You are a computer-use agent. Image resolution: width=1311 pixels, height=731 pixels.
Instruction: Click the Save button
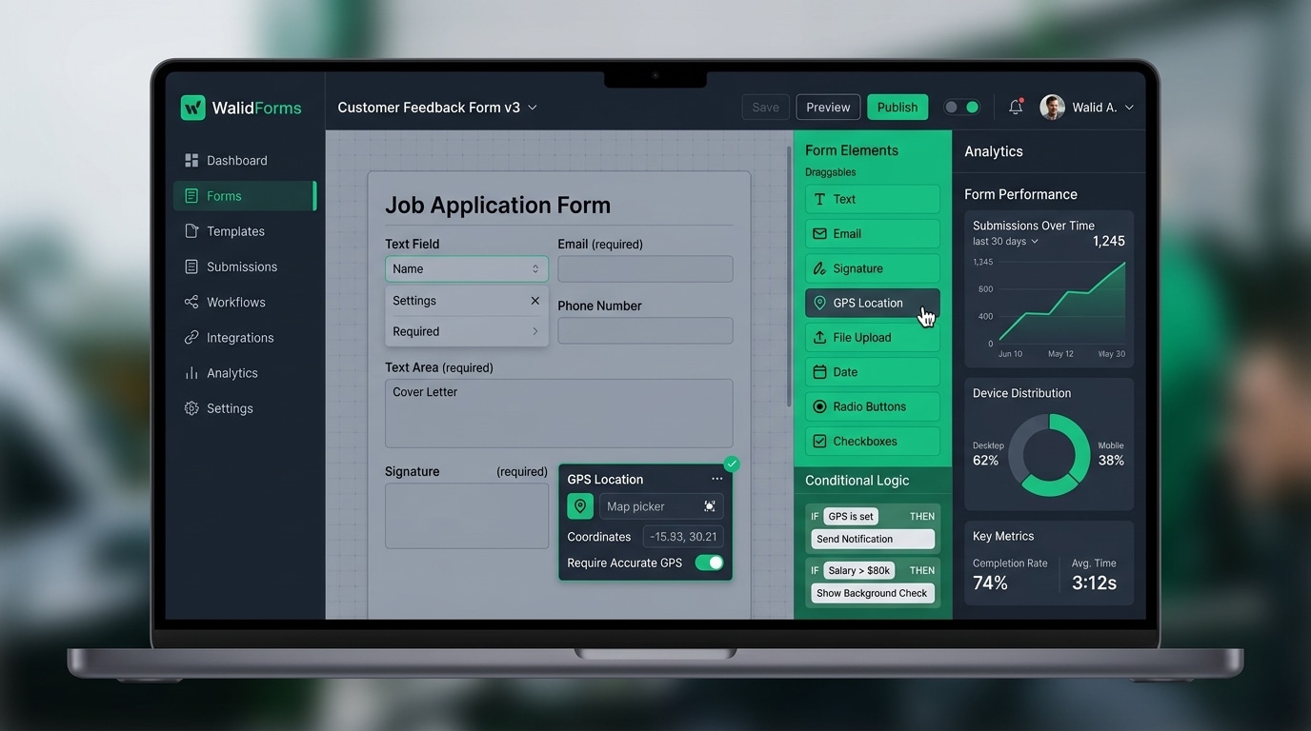[765, 108]
